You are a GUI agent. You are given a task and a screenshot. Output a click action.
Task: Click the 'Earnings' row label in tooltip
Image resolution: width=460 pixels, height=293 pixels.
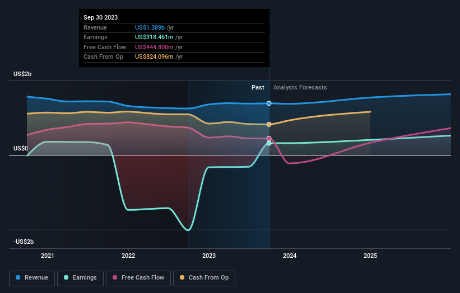point(95,37)
